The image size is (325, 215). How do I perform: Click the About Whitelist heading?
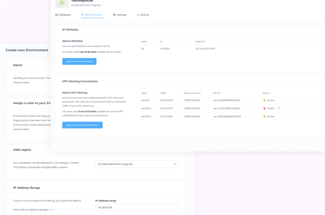pyautogui.click(x=72, y=41)
